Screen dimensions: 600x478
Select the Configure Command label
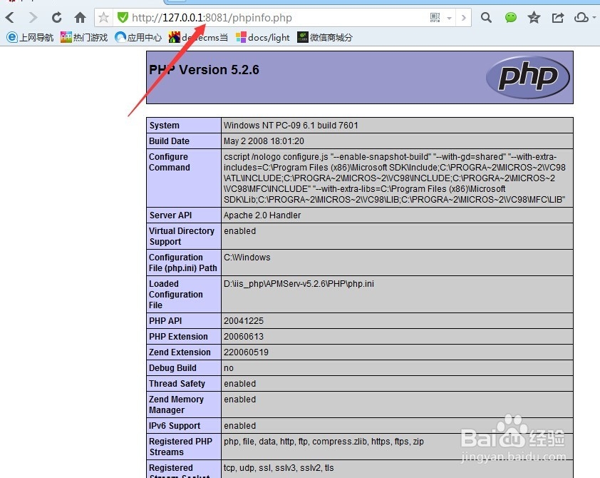(x=169, y=162)
